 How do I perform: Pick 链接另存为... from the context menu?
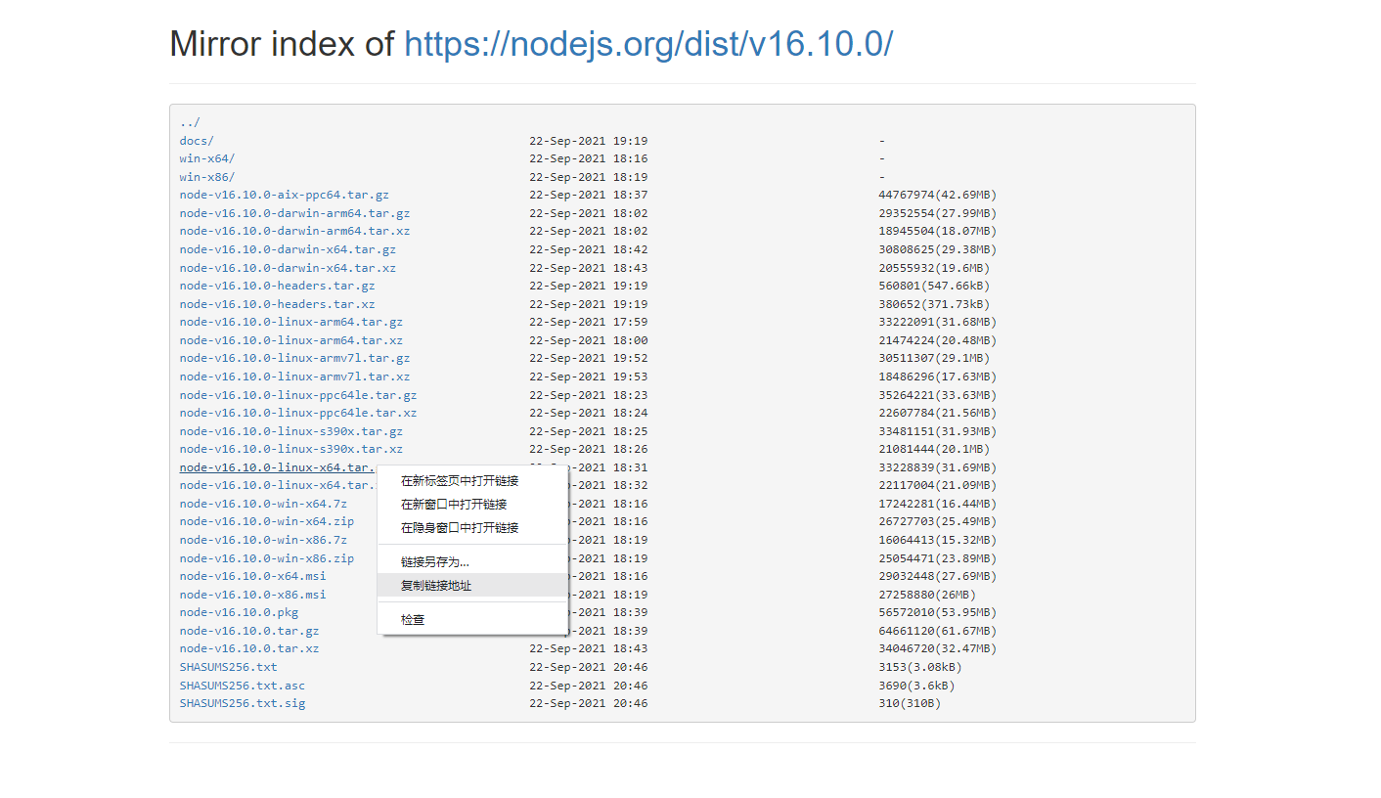(x=471, y=562)
